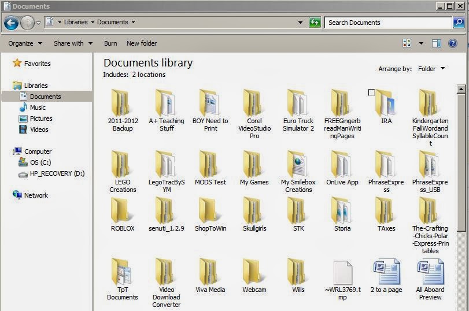The height and width of the screenshot is (311, 469).
Task: Expand the Documents breadcrumb arrow
Action: pos(133,22)
